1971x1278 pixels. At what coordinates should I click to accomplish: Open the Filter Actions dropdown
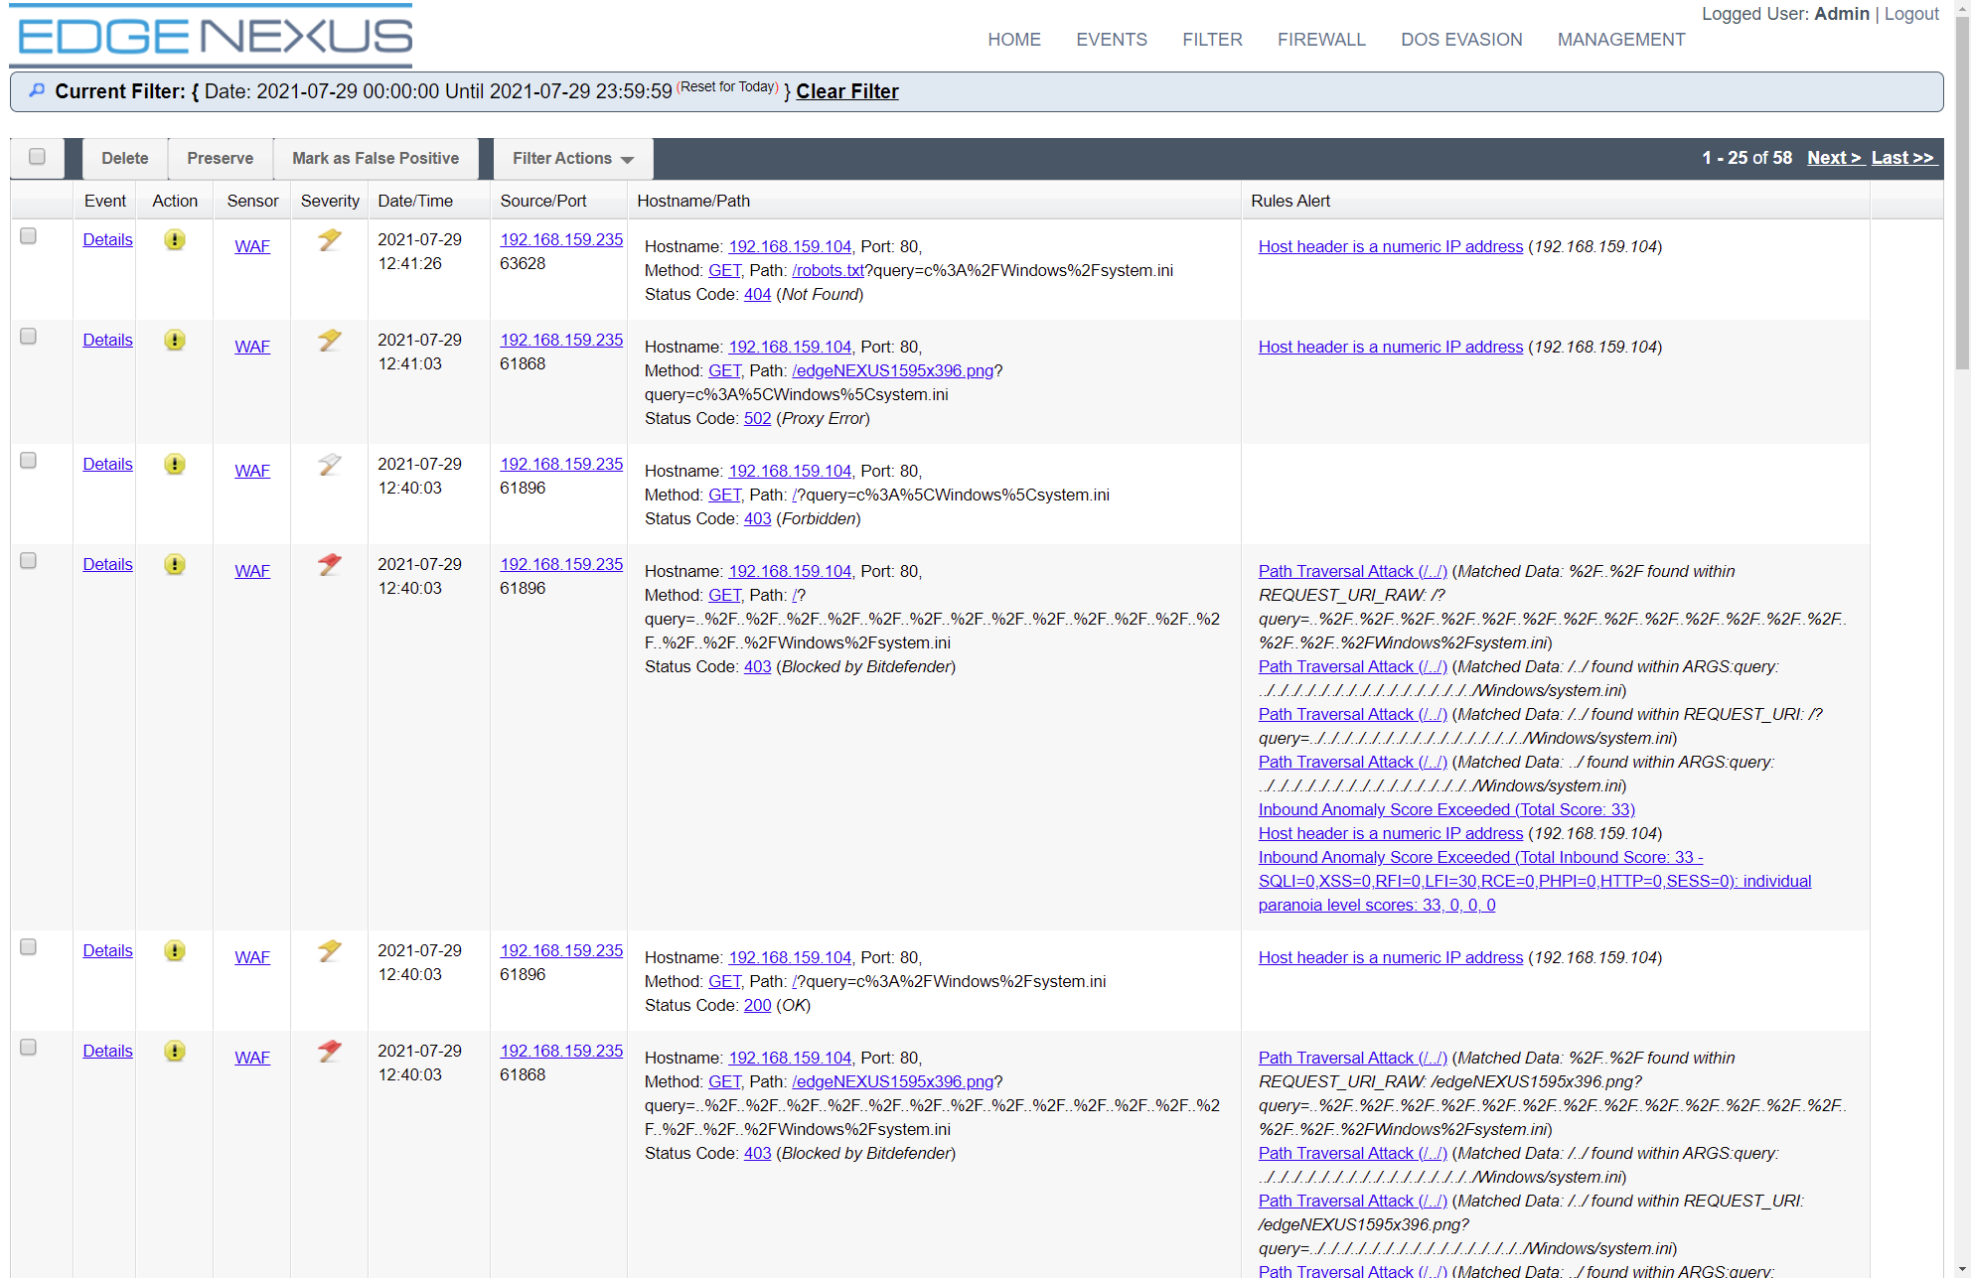coord(573,159)
